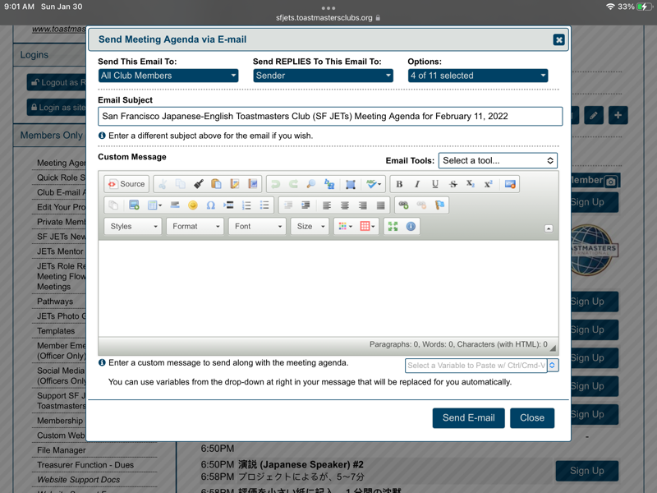Click the Select All icon
This screenshot has height=493, width=657.
click(x=351, y=184)
